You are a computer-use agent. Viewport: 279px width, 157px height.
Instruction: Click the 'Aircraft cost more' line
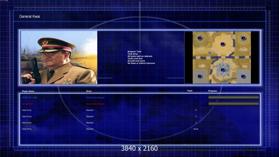(136, 61)
